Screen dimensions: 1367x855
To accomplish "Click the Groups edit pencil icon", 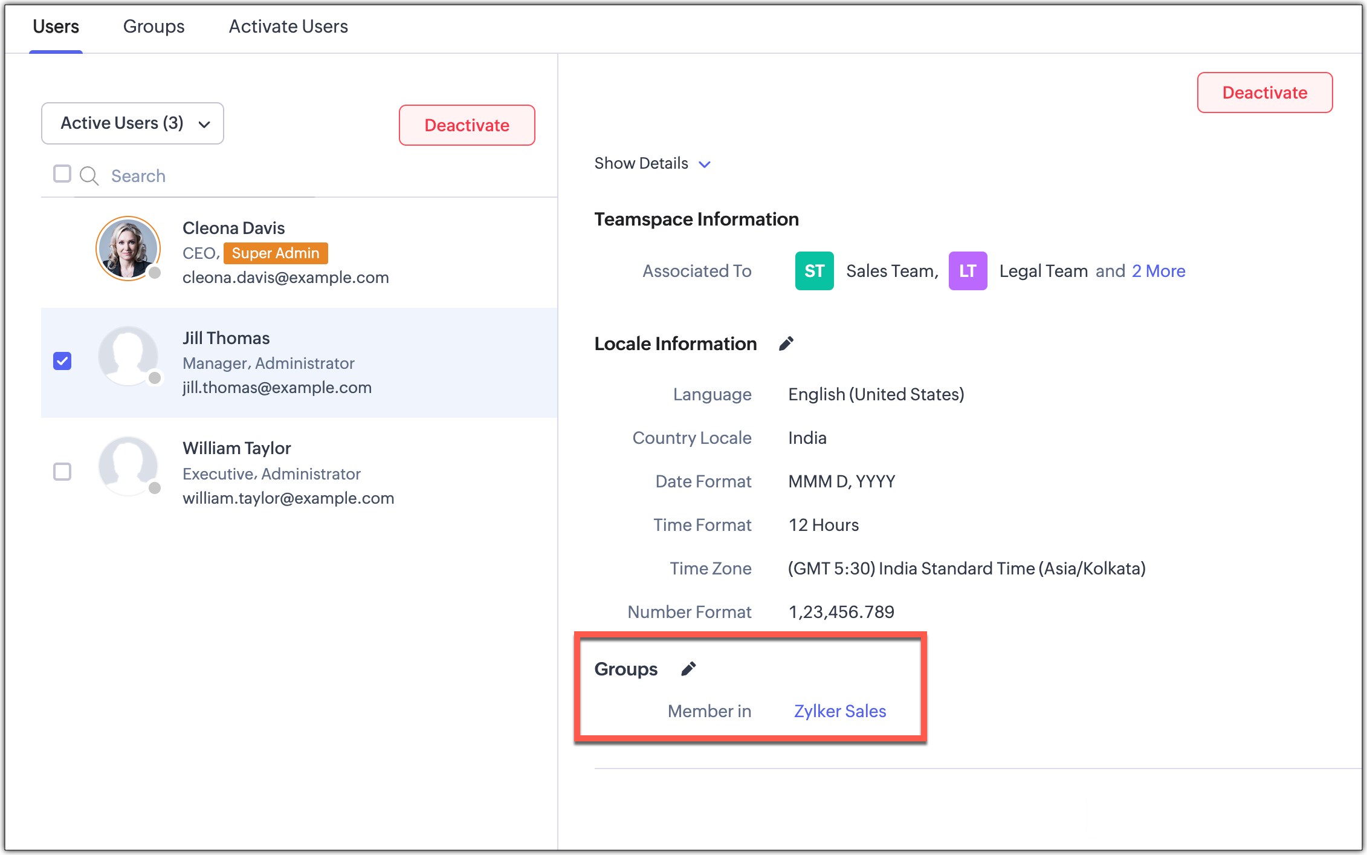I will pyautogui.click(x=688, y=669).
